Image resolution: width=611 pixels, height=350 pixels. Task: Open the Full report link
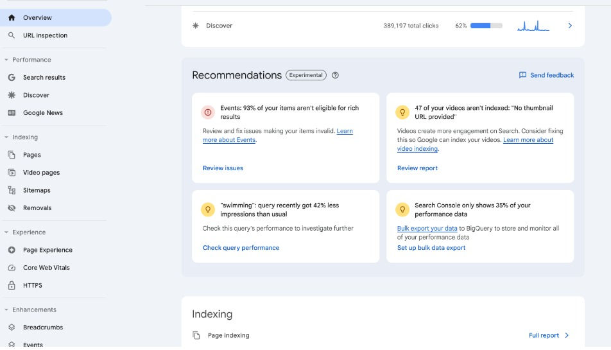tap(544, 335)
